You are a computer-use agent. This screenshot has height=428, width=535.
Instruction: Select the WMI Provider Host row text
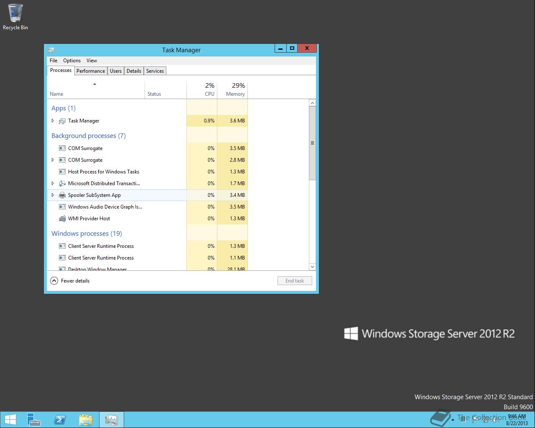(x=89, y=219)
